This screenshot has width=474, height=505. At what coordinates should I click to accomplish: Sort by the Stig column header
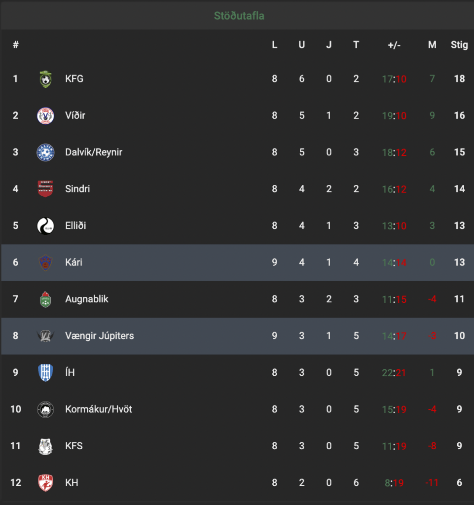(x=459, y=45)
